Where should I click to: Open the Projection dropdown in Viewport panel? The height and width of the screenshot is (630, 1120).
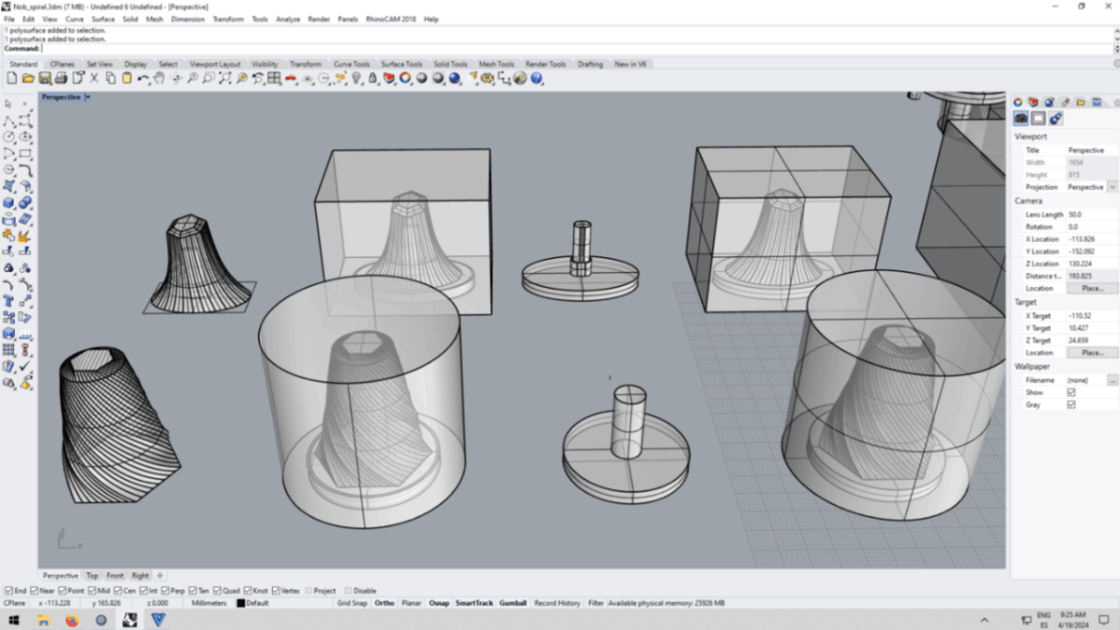point(1112,187)
